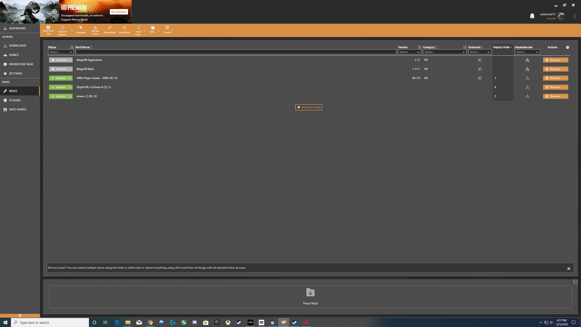Click the Get more mods button
The height and width of the screenshot is (327, 581).
pyautogui.click(x=309, y=107)
